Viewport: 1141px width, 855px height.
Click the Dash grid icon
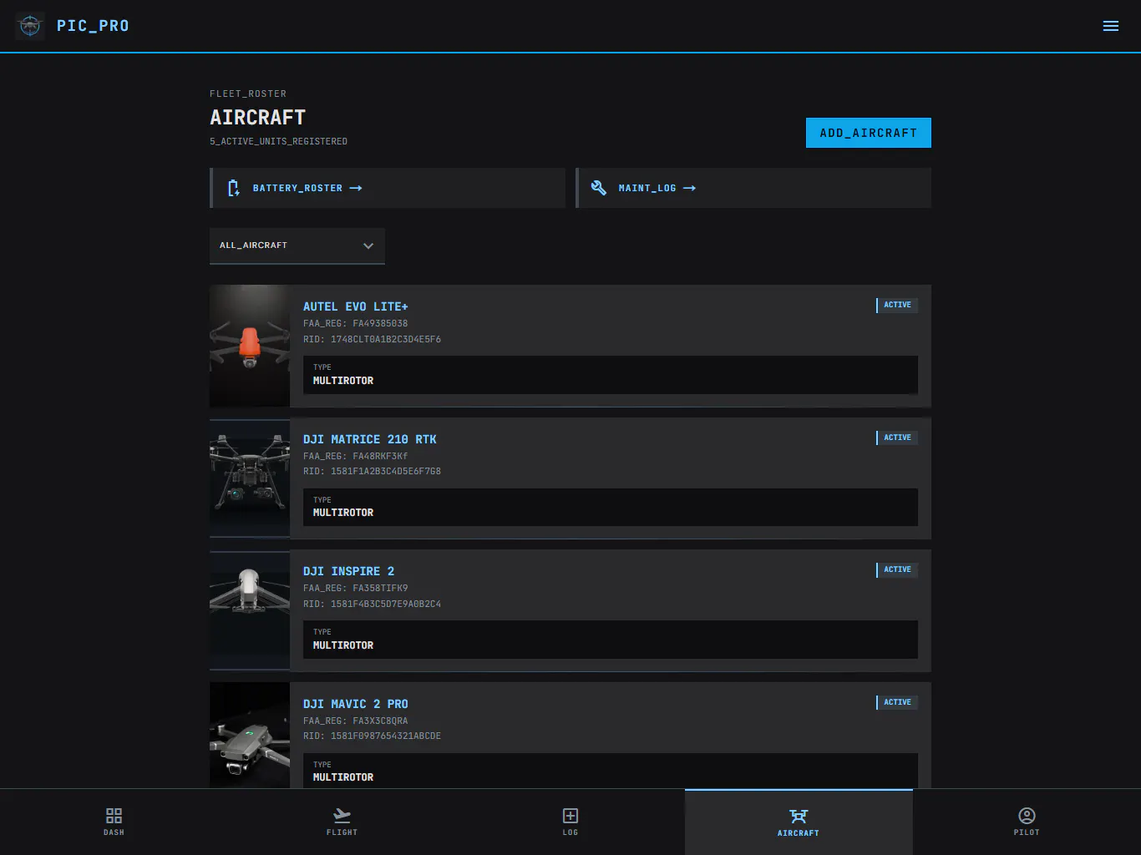[x=114, y=815]
